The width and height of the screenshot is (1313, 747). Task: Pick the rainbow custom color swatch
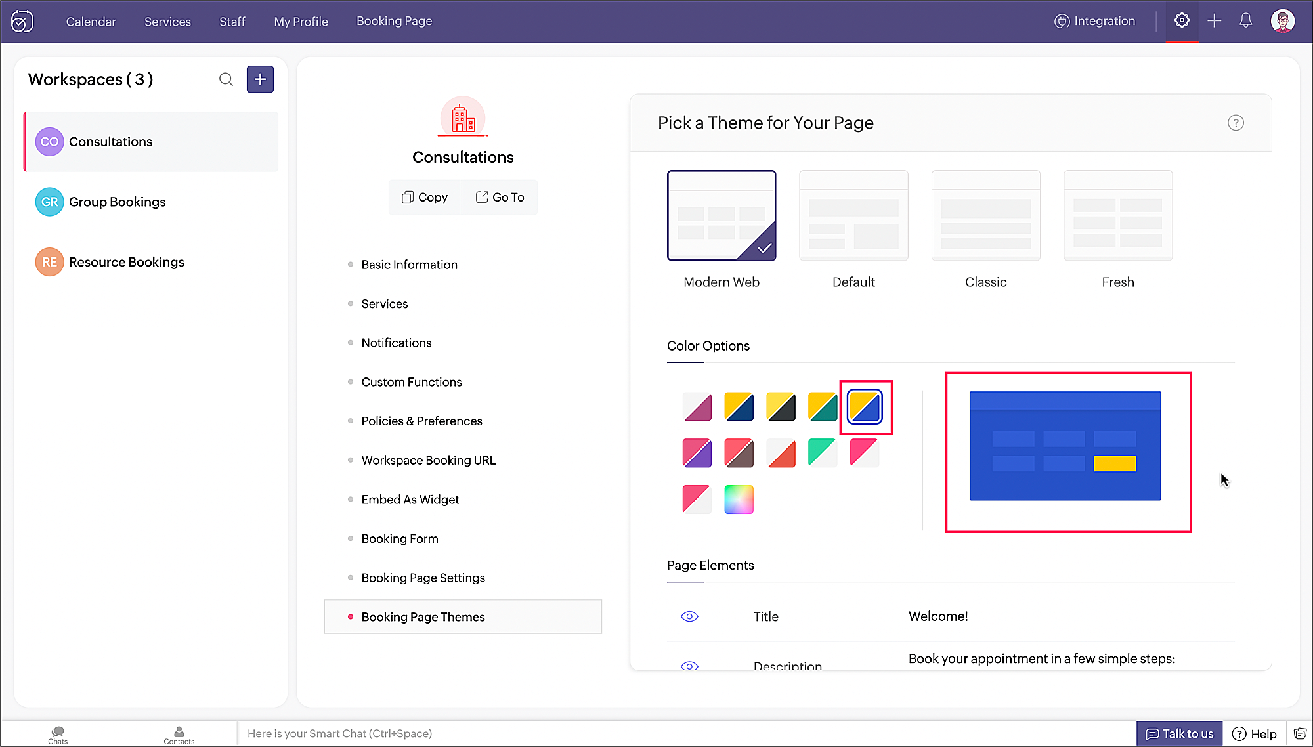(x=739, y=500)
